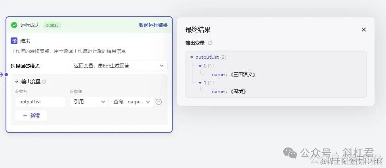This screenshot has height=168, width=386.
Task: Click the 选择回答模式 label
Action: coord(25,66)
